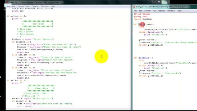Image resolution: width=197 pixels, height=111 pixels.
Task: Click '1-Query about item' text in main.py
Action: pos(34,93)
